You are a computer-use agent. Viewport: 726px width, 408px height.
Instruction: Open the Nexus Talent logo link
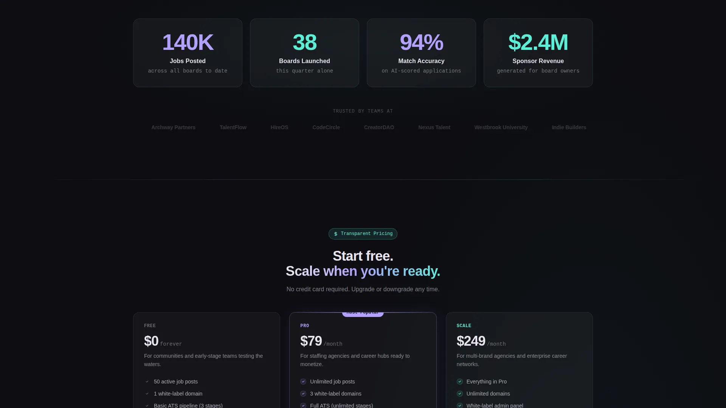434,127
